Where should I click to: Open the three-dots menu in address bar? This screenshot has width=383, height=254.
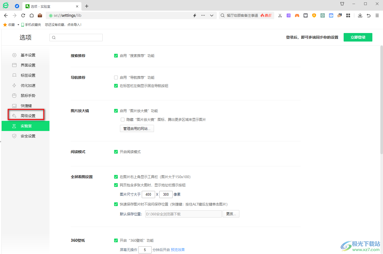[203, 15]
